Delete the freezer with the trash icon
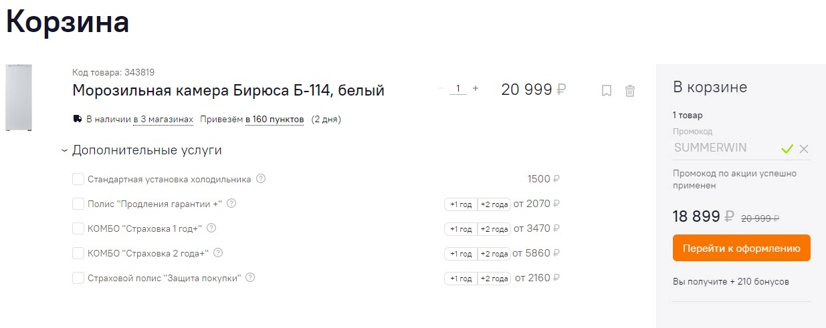 (630, 91)
